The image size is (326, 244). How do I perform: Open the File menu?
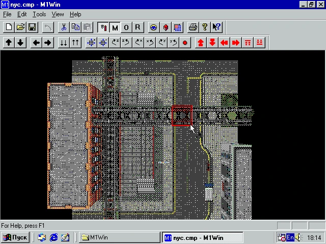pyautogui.click(x=7, y=14)
